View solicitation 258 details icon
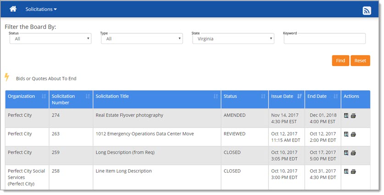384x195 pixels. 346,171
